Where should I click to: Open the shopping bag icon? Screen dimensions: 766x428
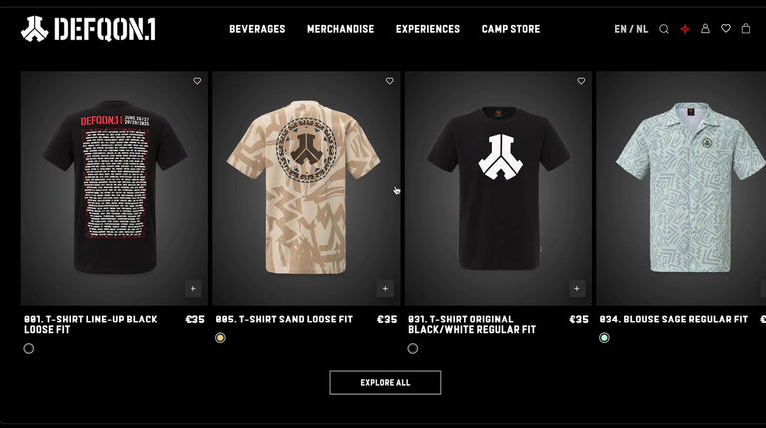[746, 28]
